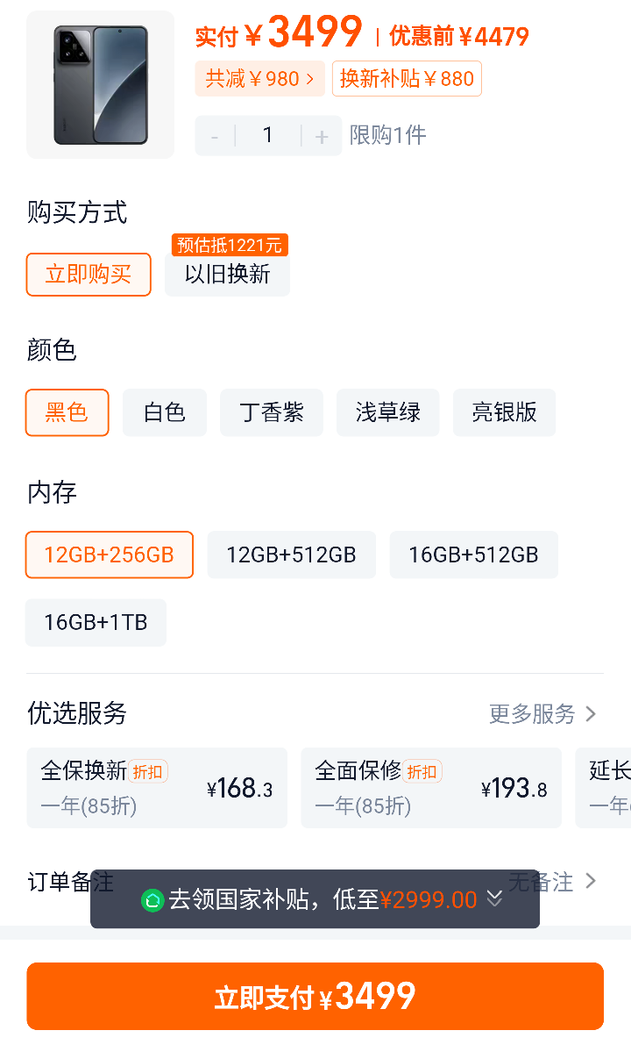631x1052 pixels.
Task: Tap the minus quantity stepper button
Action: (x=215, y=136)
